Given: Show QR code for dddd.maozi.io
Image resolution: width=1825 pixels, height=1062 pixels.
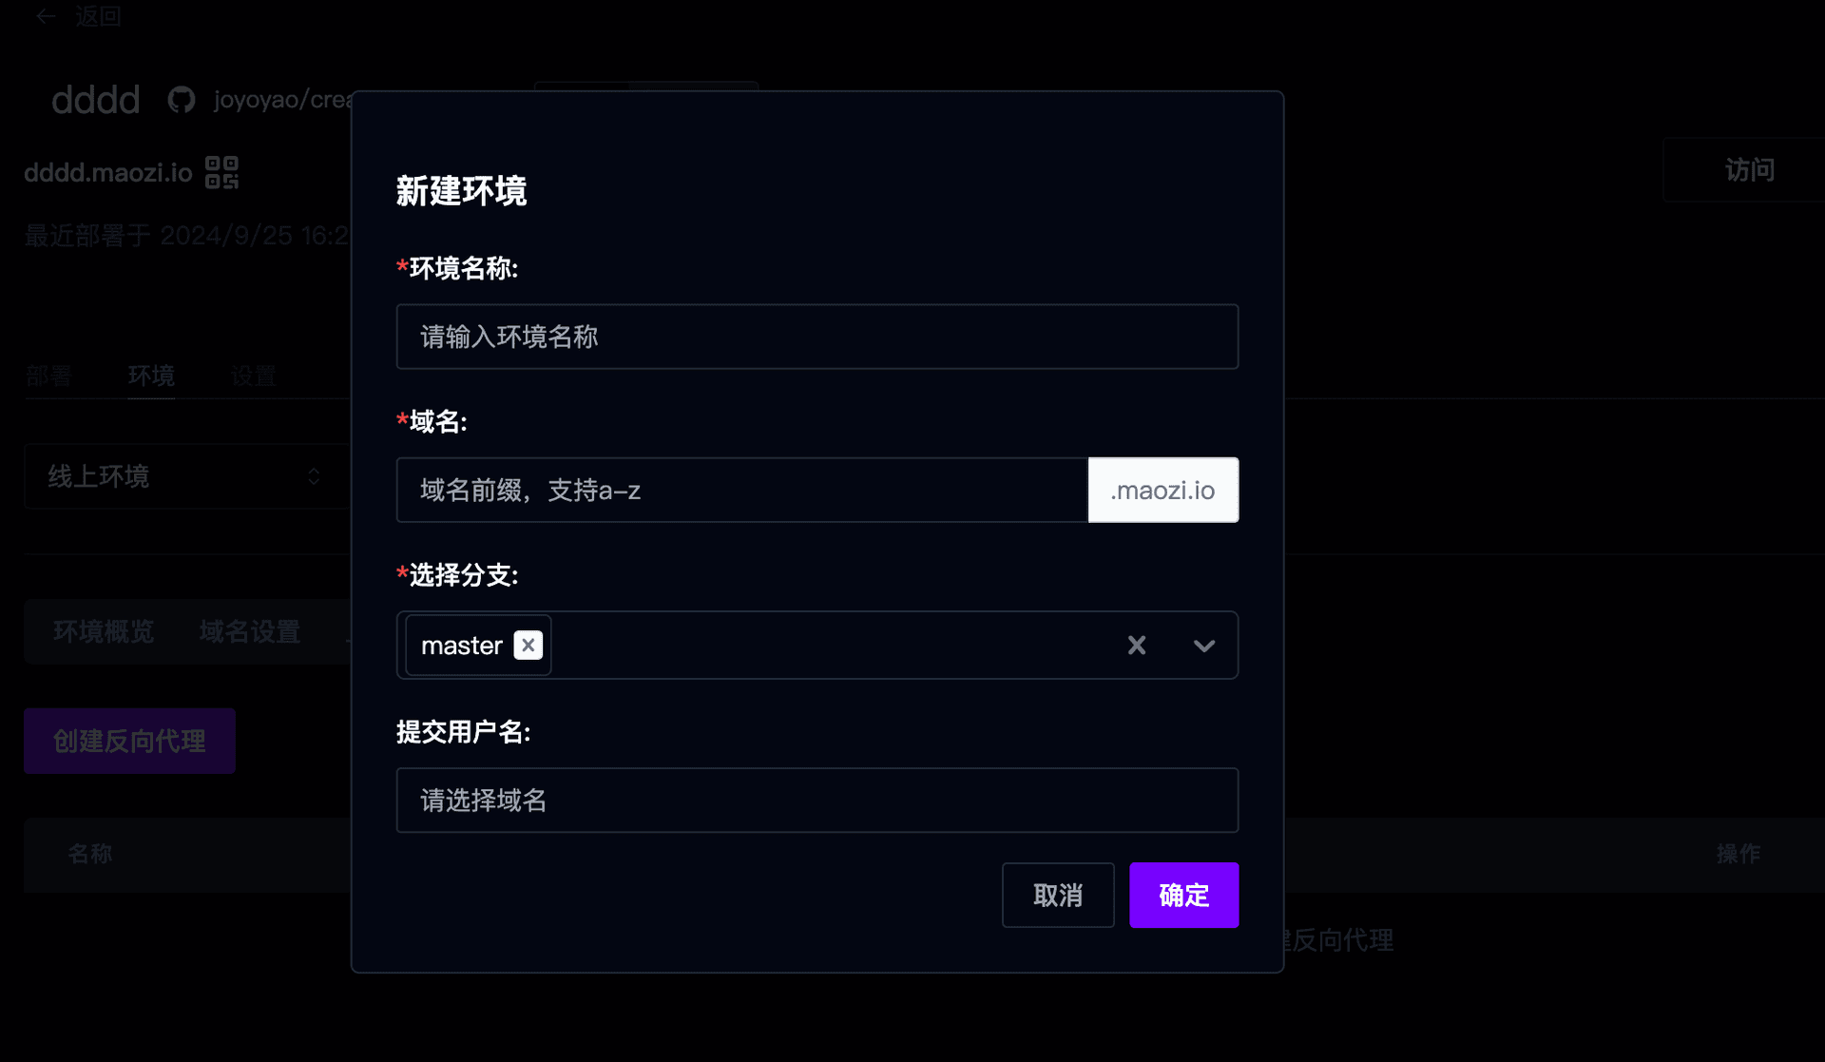Looking at the screenshot, I should tap(222, 173).
